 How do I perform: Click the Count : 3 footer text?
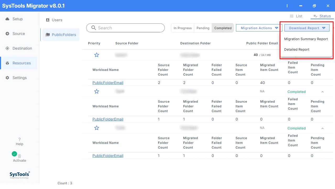click(65, 183)
